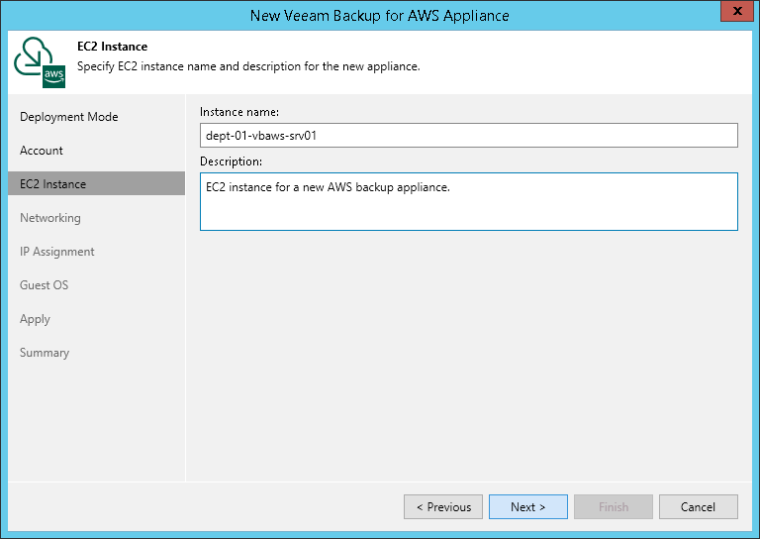Click the Previous button
The height and width of the screenshot is (539, 760).
point(443,507)
